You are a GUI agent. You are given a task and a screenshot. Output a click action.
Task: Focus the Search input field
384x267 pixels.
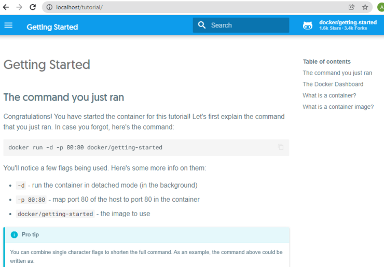pos(241,25)
